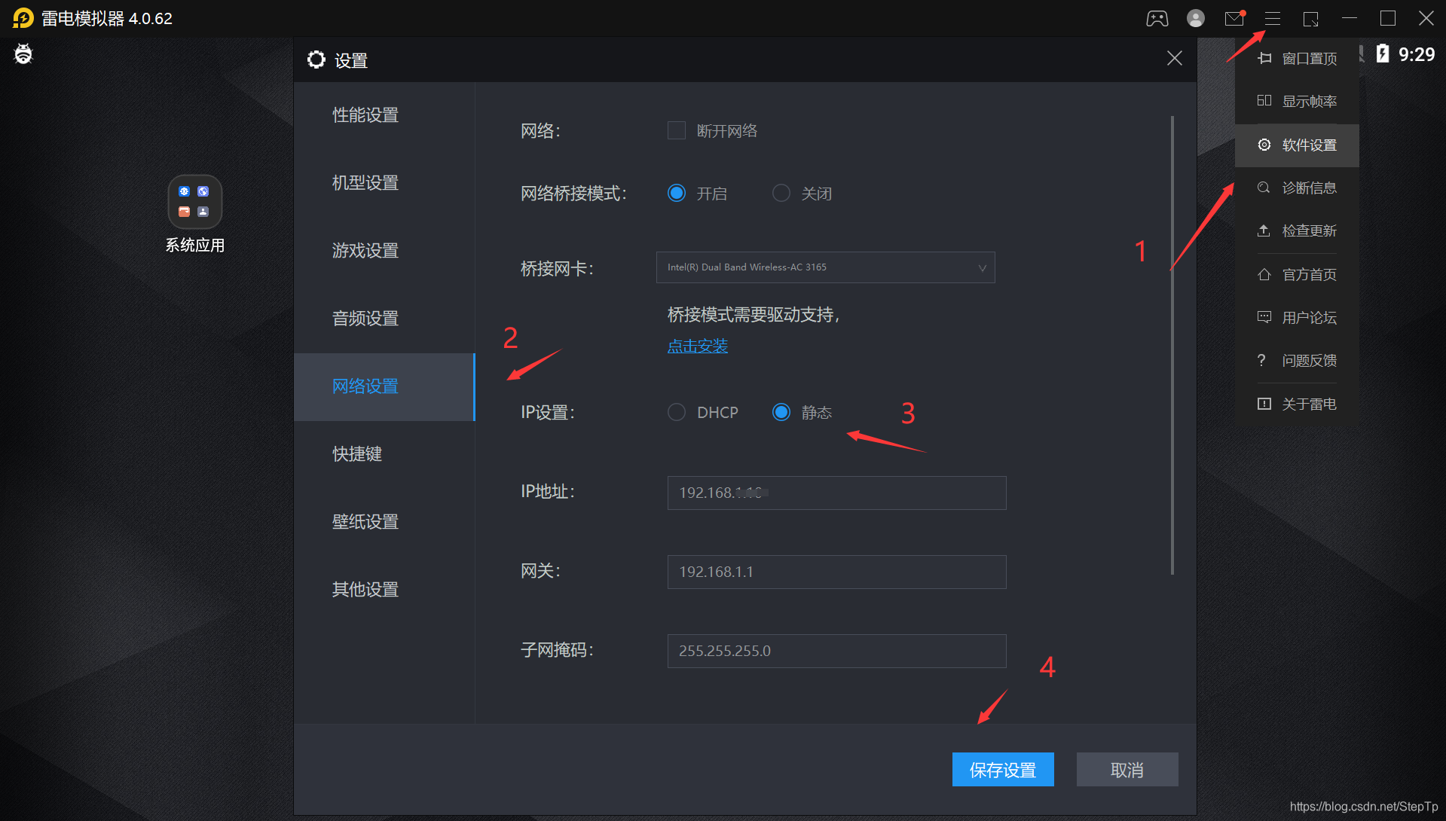This screenshot has height=821, width=1446.
Task: Click the 点击安装 driver link
Action: (698, 346)
